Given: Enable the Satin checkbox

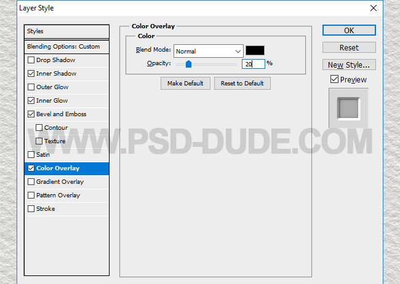Looking at the screenshot, I should pyautogui.click(x=31, y=154).
